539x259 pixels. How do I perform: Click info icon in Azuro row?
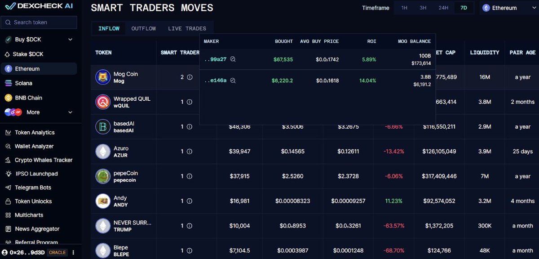point(190,152)
